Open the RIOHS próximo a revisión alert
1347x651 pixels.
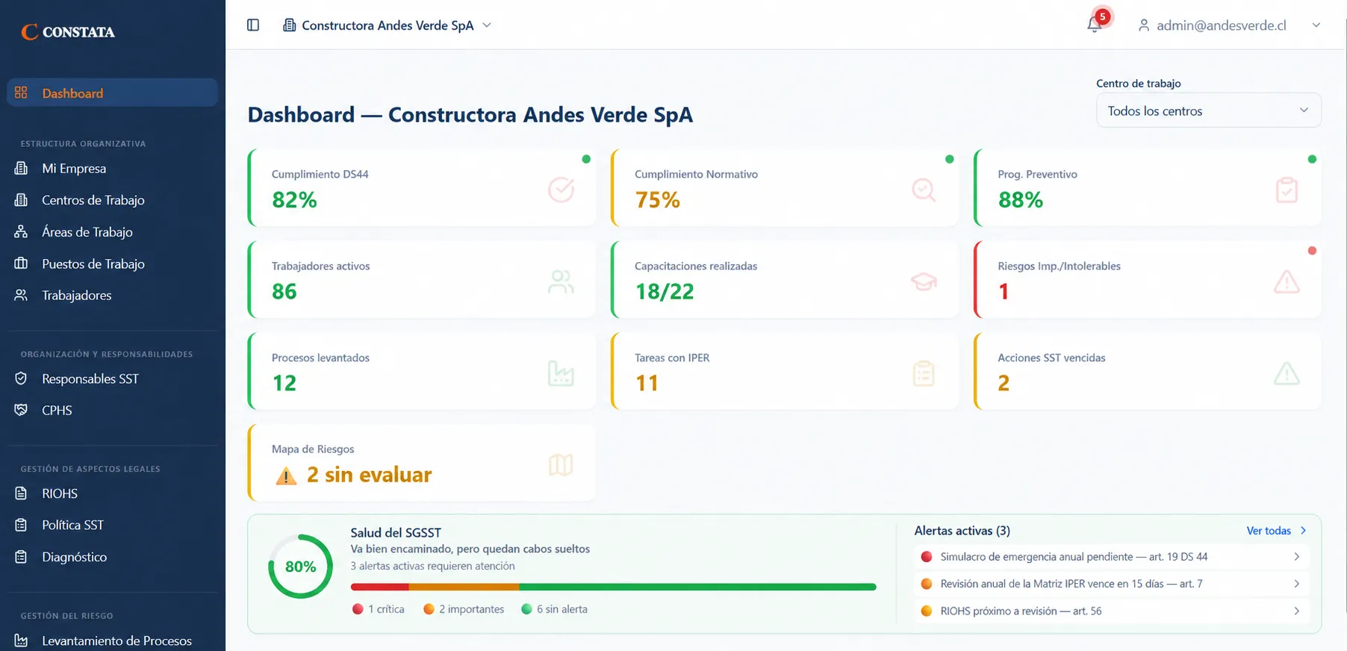point(1111,611)
